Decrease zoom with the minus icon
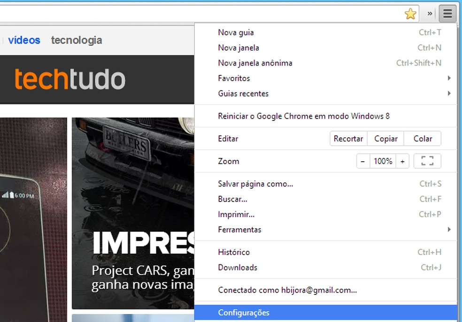The width and height of the screenshot is (462, 322). pos(362,161)
